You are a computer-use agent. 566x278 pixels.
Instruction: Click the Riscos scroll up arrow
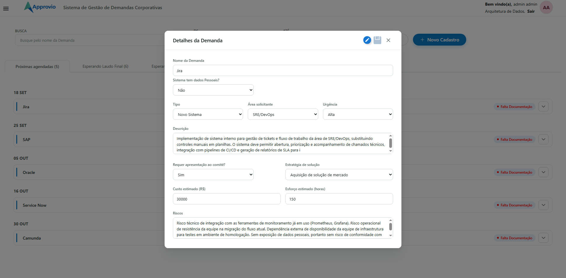390,220
